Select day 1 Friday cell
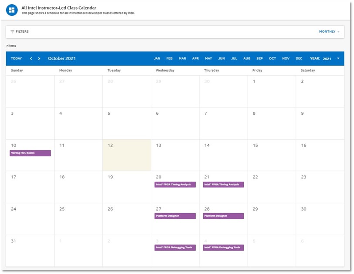Viewport: 354px width, 274px height. (x=272, y=91)
